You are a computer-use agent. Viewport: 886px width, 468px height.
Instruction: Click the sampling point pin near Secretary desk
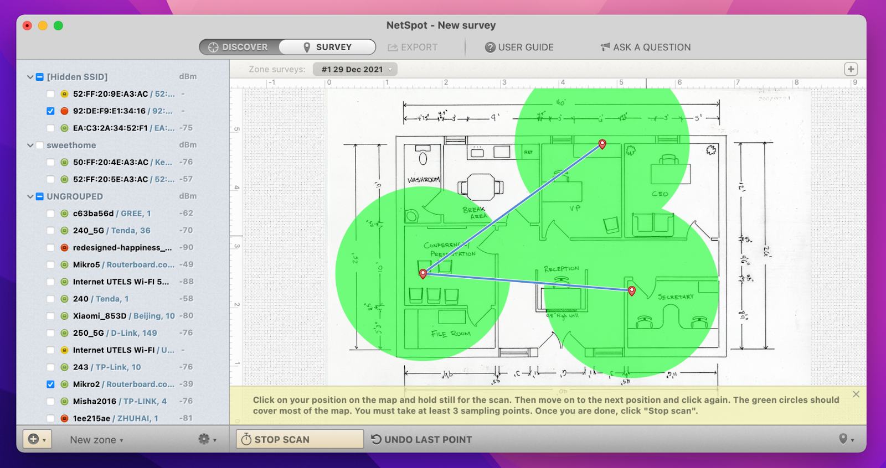pos(632,290)
